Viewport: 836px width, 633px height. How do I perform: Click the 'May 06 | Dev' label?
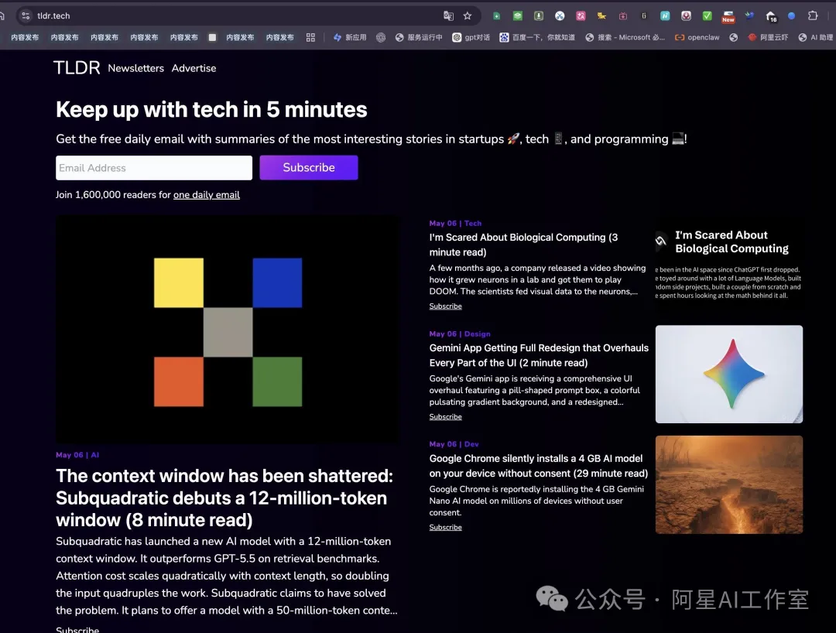click(x=454, y=444)
